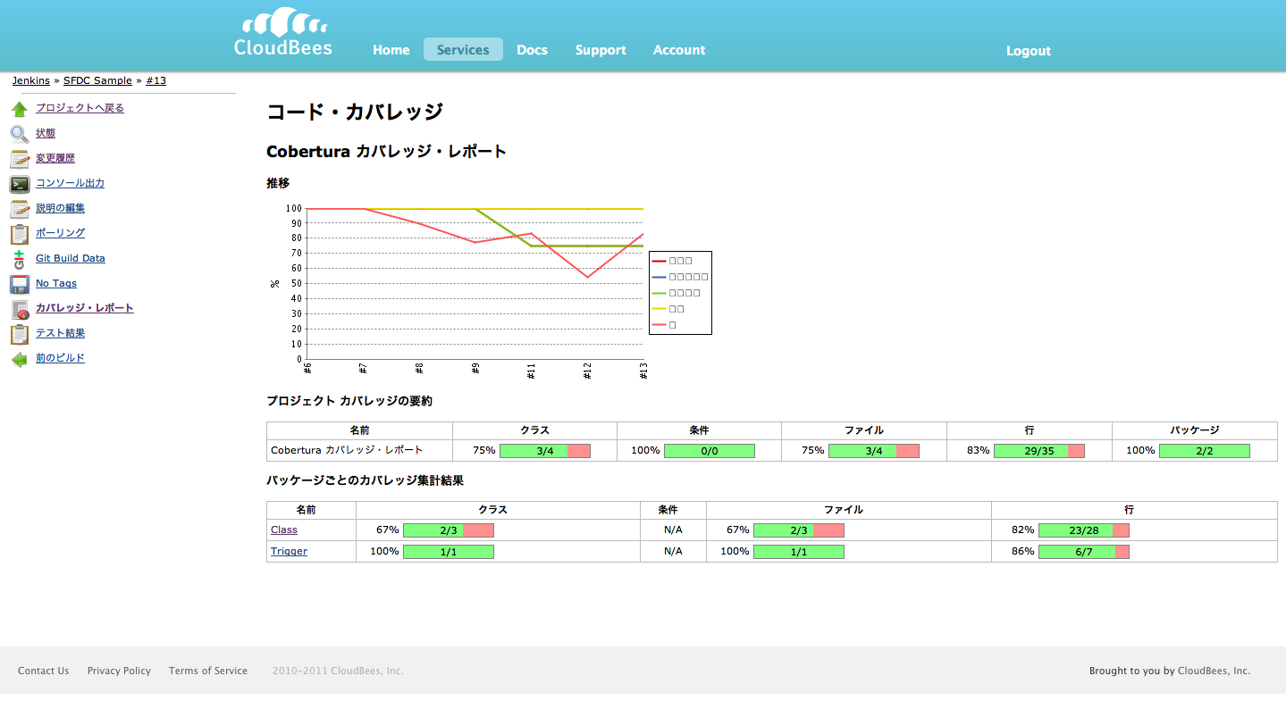Click the ファイル header in the summary table
1286x709 pixels.
point(864,430)
